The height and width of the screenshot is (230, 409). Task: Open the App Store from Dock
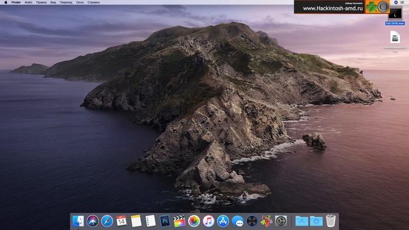point(223,221)
